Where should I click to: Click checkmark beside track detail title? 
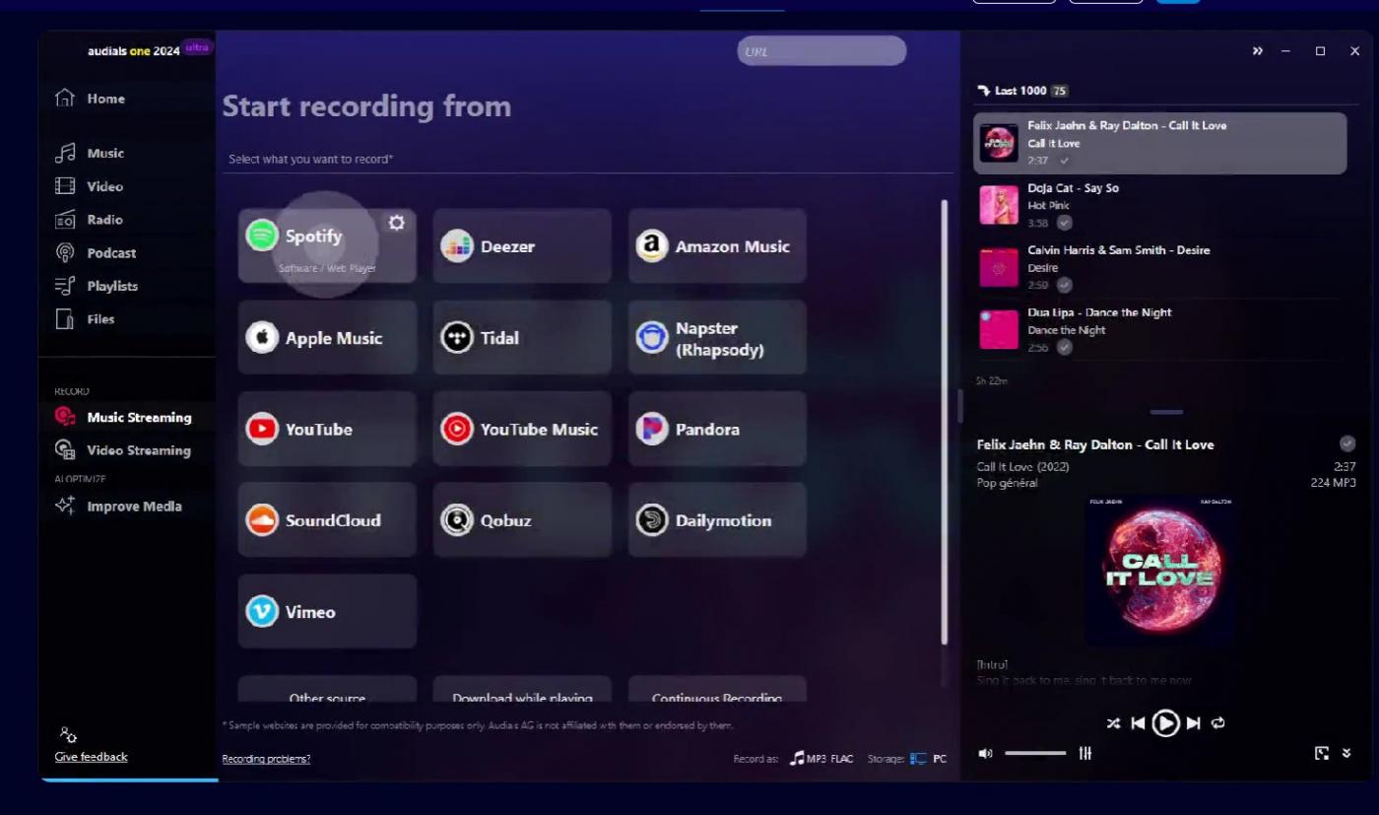point(1347,444)
